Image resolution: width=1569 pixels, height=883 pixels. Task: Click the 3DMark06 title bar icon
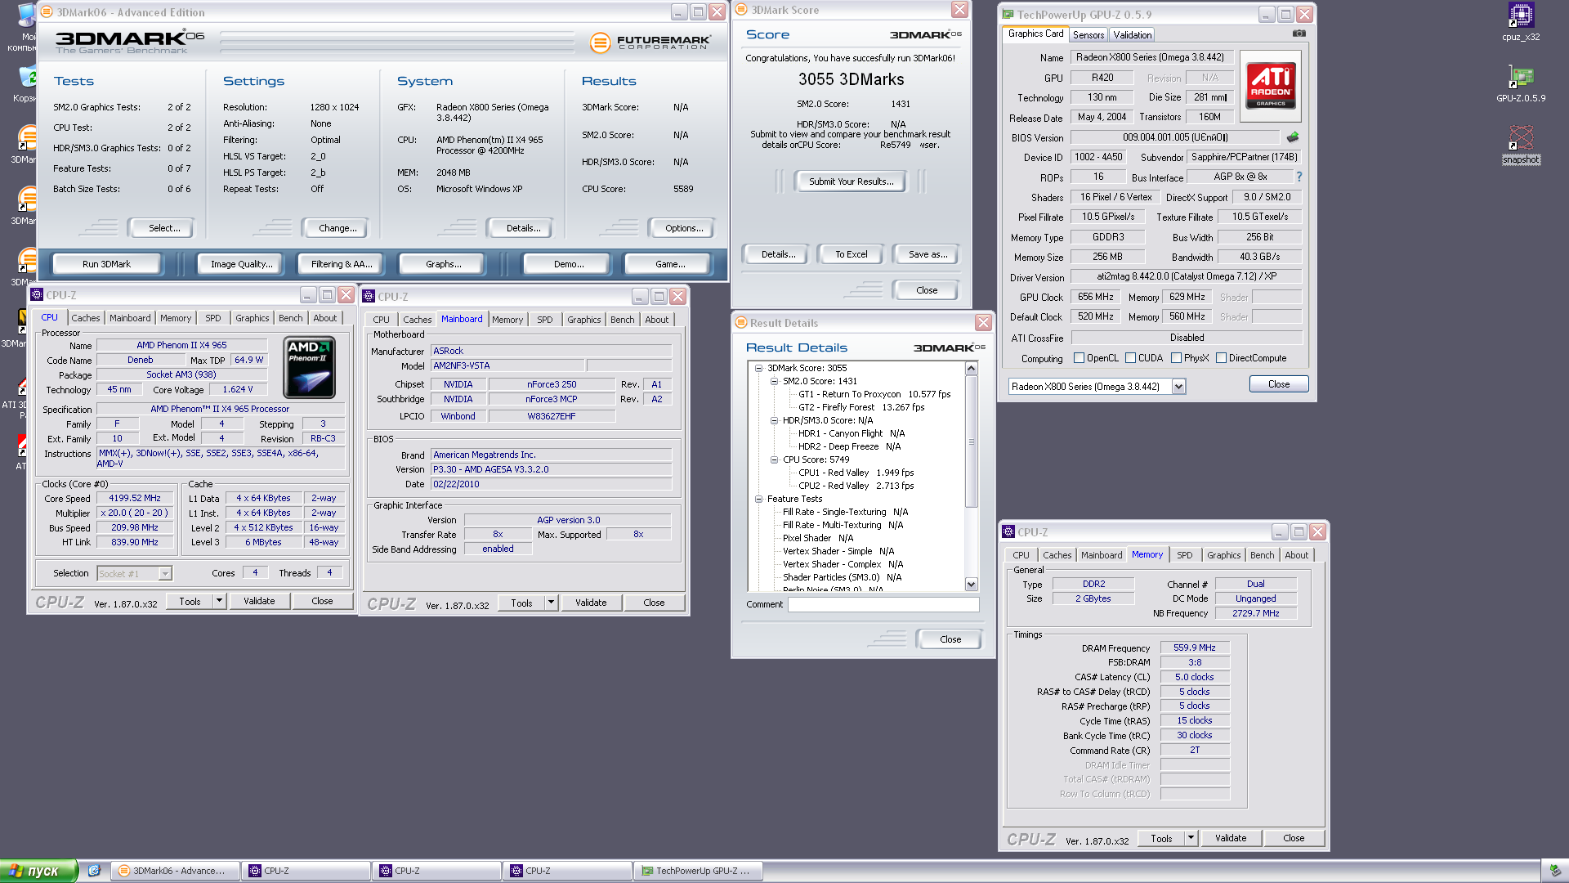47,12
